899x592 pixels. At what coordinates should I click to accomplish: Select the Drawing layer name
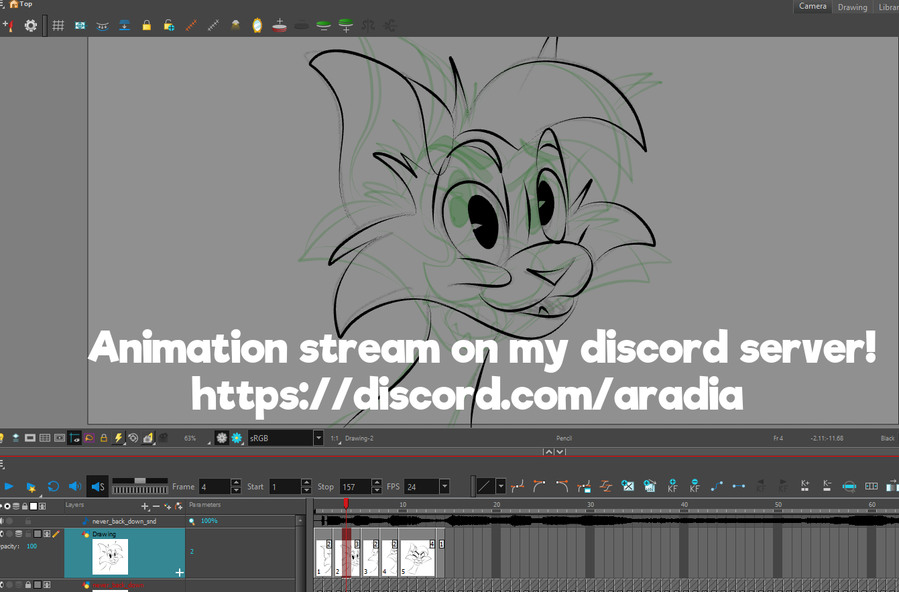pos(104,534)
